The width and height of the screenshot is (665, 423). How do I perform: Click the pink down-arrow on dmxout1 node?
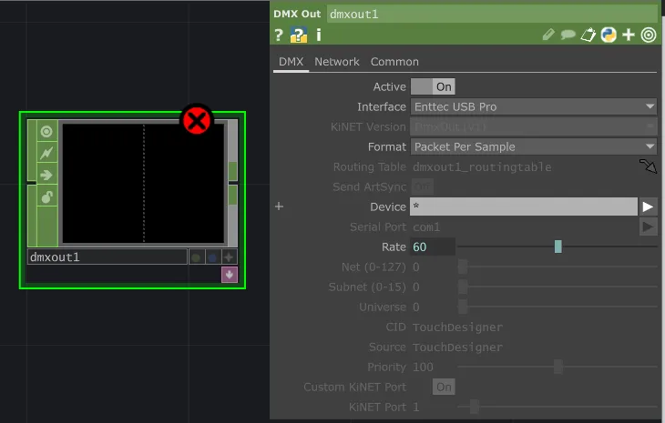[230, 275]
